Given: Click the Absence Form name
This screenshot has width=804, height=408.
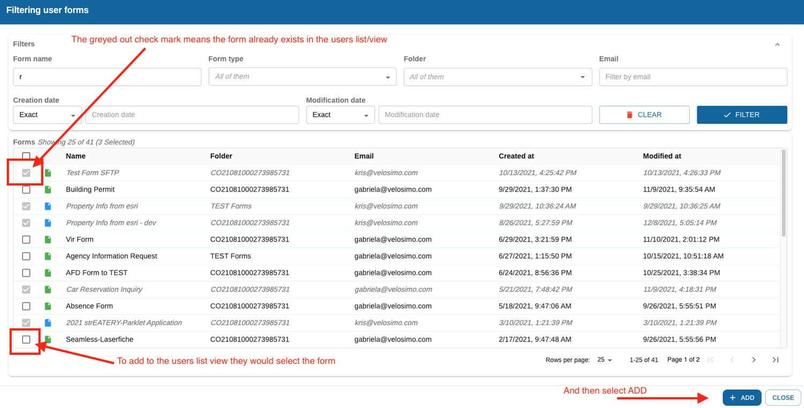Looking at the screenshot, I should point(90,306).
